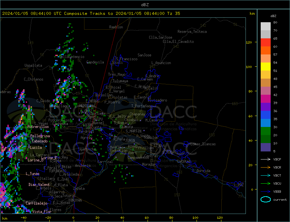
Task: Select the VBBB legend label
Action: (x=277, y=192)
